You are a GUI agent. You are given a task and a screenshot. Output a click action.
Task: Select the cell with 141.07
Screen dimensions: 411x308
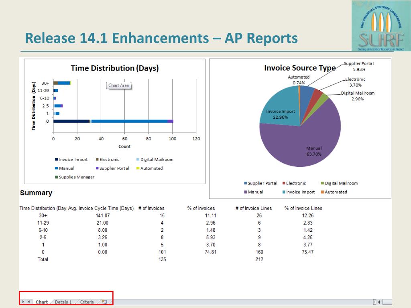[102, 215]
